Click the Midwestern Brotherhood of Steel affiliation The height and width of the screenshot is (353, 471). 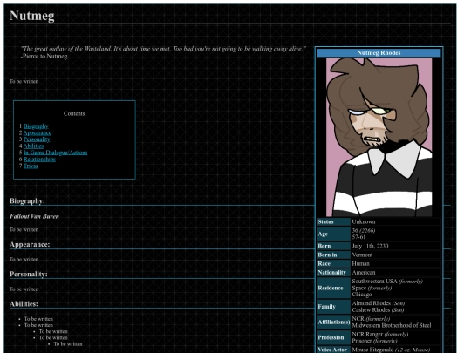click(392, 325)
